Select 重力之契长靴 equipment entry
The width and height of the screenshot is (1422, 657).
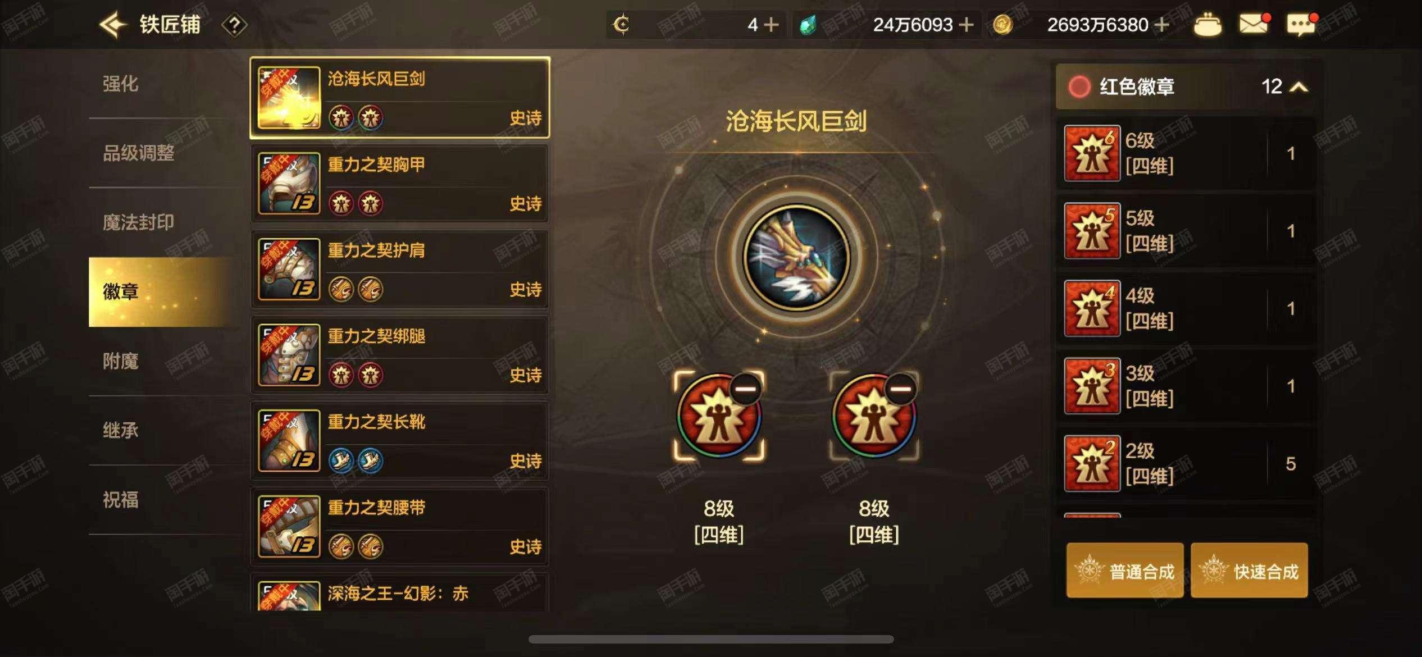pos(400,441)
